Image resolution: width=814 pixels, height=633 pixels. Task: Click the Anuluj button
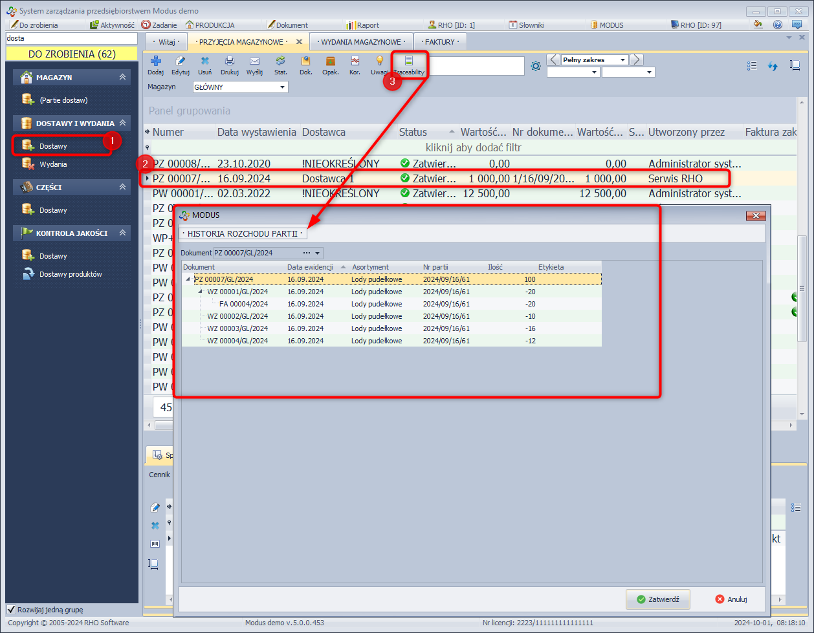[731, 599]
